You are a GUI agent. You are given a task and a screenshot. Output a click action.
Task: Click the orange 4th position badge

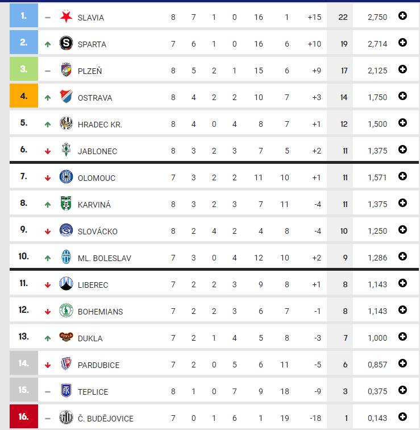pyautogui.click(x=24, y=96)
